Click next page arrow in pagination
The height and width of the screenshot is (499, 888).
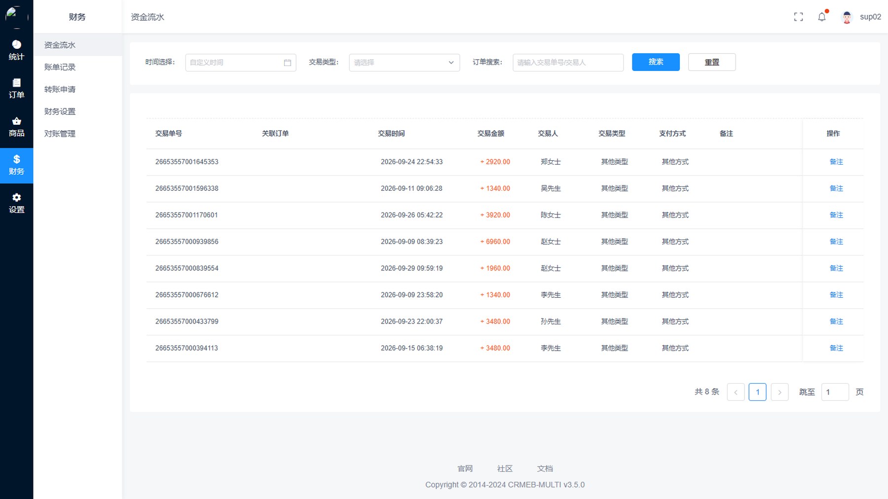(779, 392)
